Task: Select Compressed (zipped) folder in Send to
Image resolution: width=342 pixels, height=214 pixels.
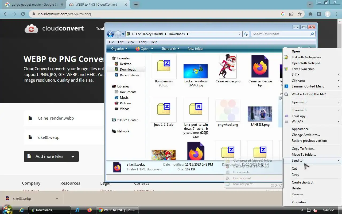Action: pos(253,160)
